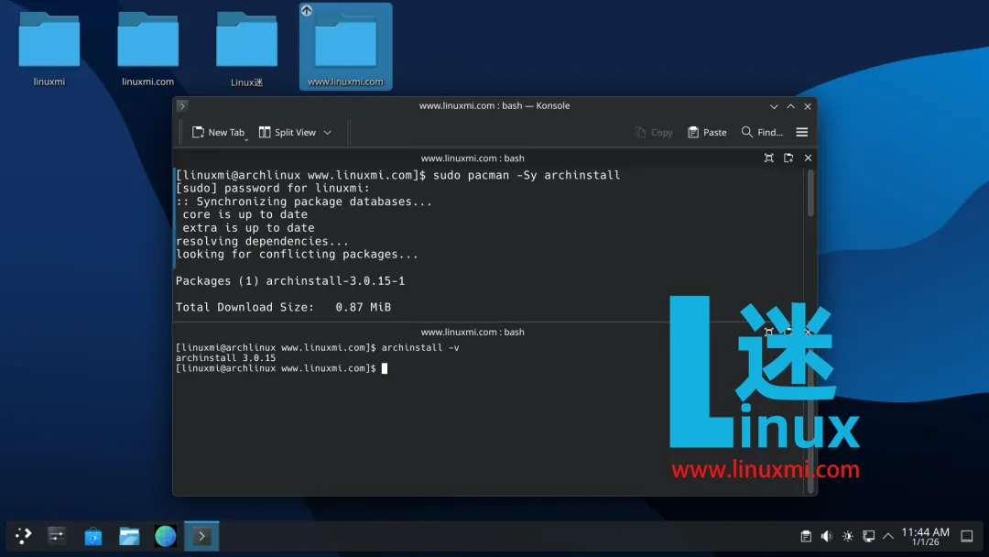Open the Konsole hamburger menu

[x=801, y=132]
